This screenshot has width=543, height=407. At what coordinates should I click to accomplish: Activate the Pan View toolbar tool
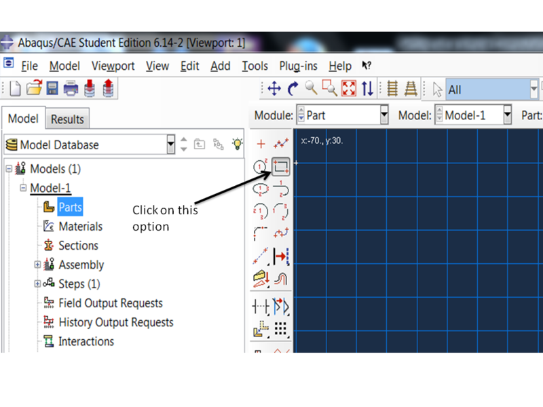point(275,88)
